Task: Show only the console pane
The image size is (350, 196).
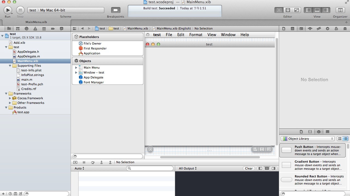Action: tap(273, 168)
